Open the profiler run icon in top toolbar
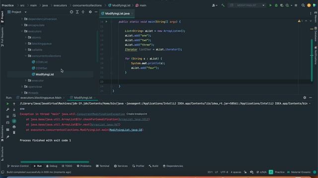 [x=287, y=5]
